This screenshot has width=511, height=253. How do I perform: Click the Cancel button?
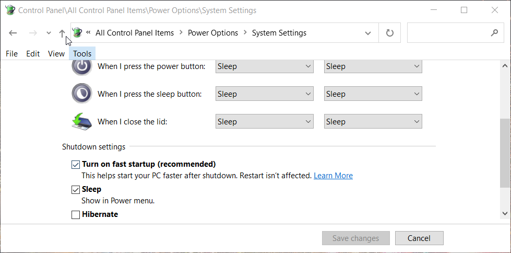click(419, 238)
